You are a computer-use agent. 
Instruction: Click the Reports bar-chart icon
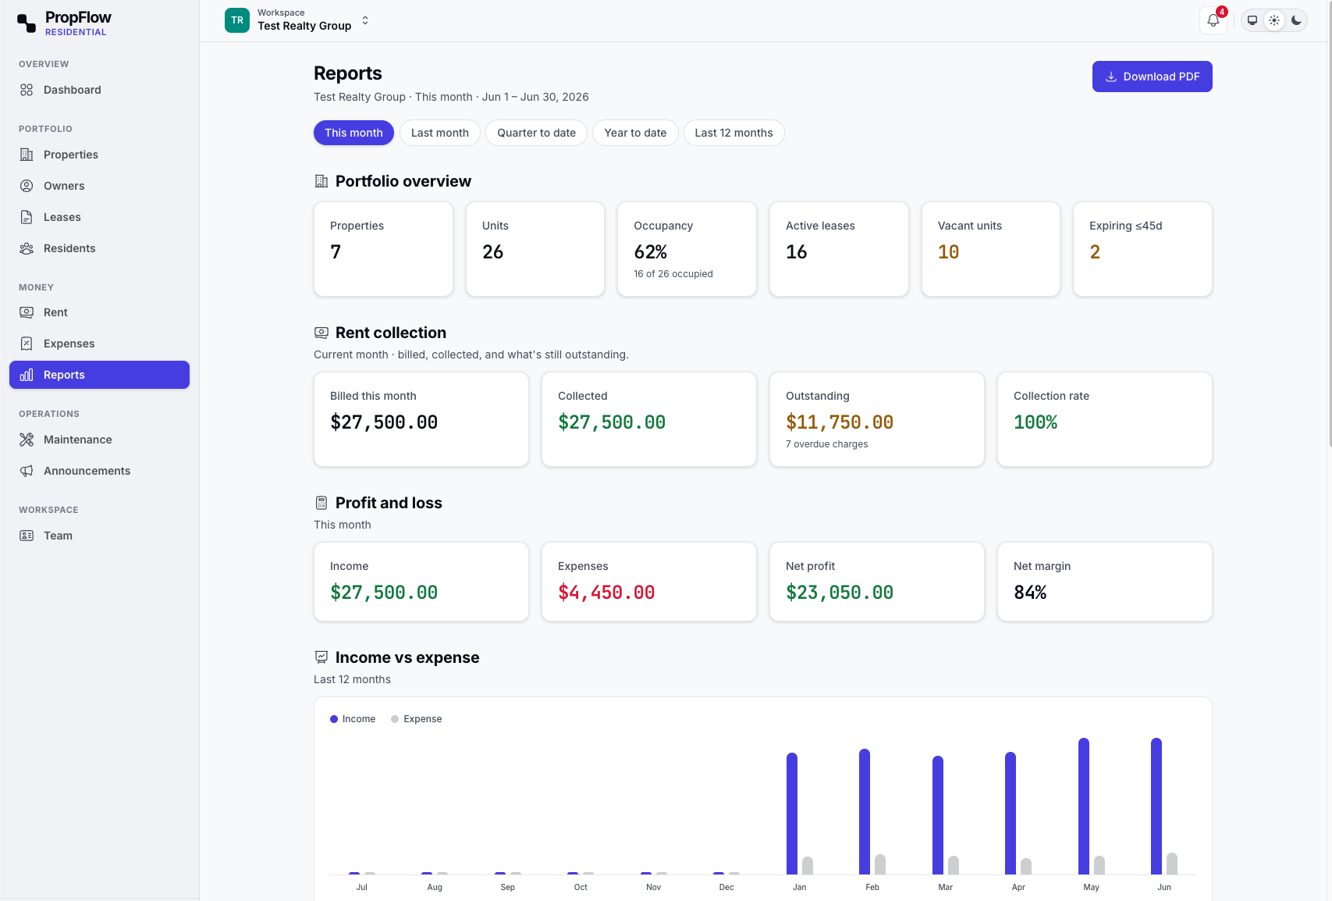click(27, 375)
